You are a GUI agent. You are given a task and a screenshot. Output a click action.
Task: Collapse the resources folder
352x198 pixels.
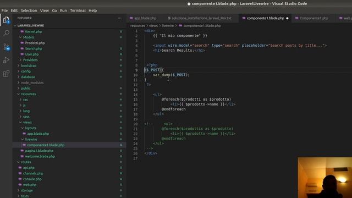28,94
